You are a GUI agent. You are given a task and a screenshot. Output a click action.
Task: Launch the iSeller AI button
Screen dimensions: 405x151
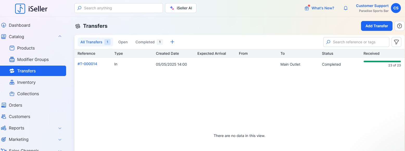tap(181, 8)
